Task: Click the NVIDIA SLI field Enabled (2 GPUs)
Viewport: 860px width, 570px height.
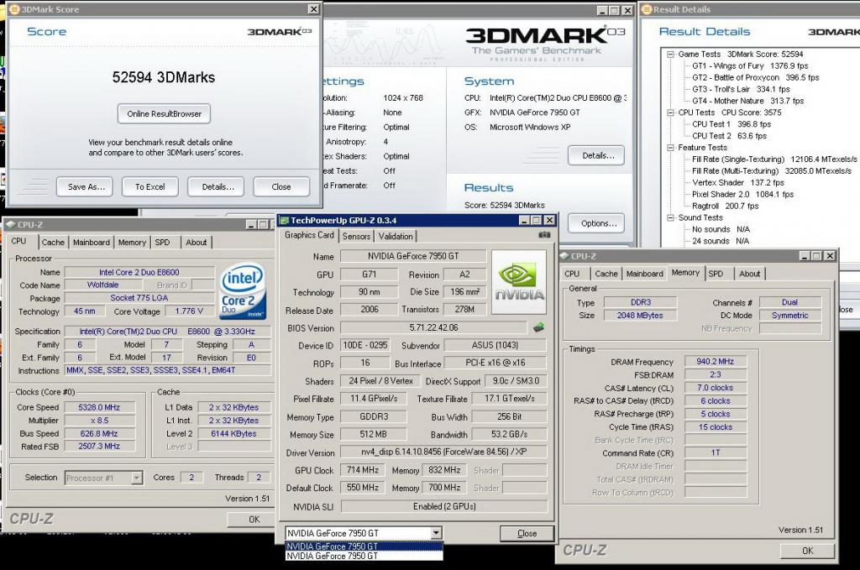Action: click(x=443, y=506)
